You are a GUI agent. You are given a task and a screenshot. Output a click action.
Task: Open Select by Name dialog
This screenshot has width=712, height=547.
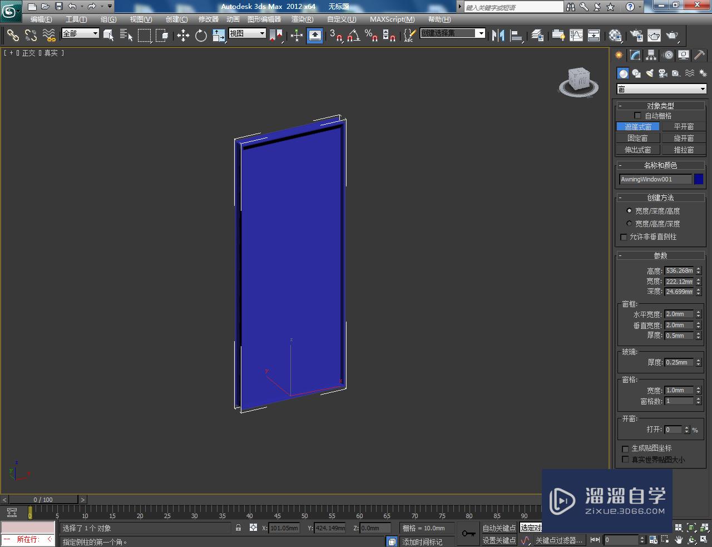click(126, 36)
